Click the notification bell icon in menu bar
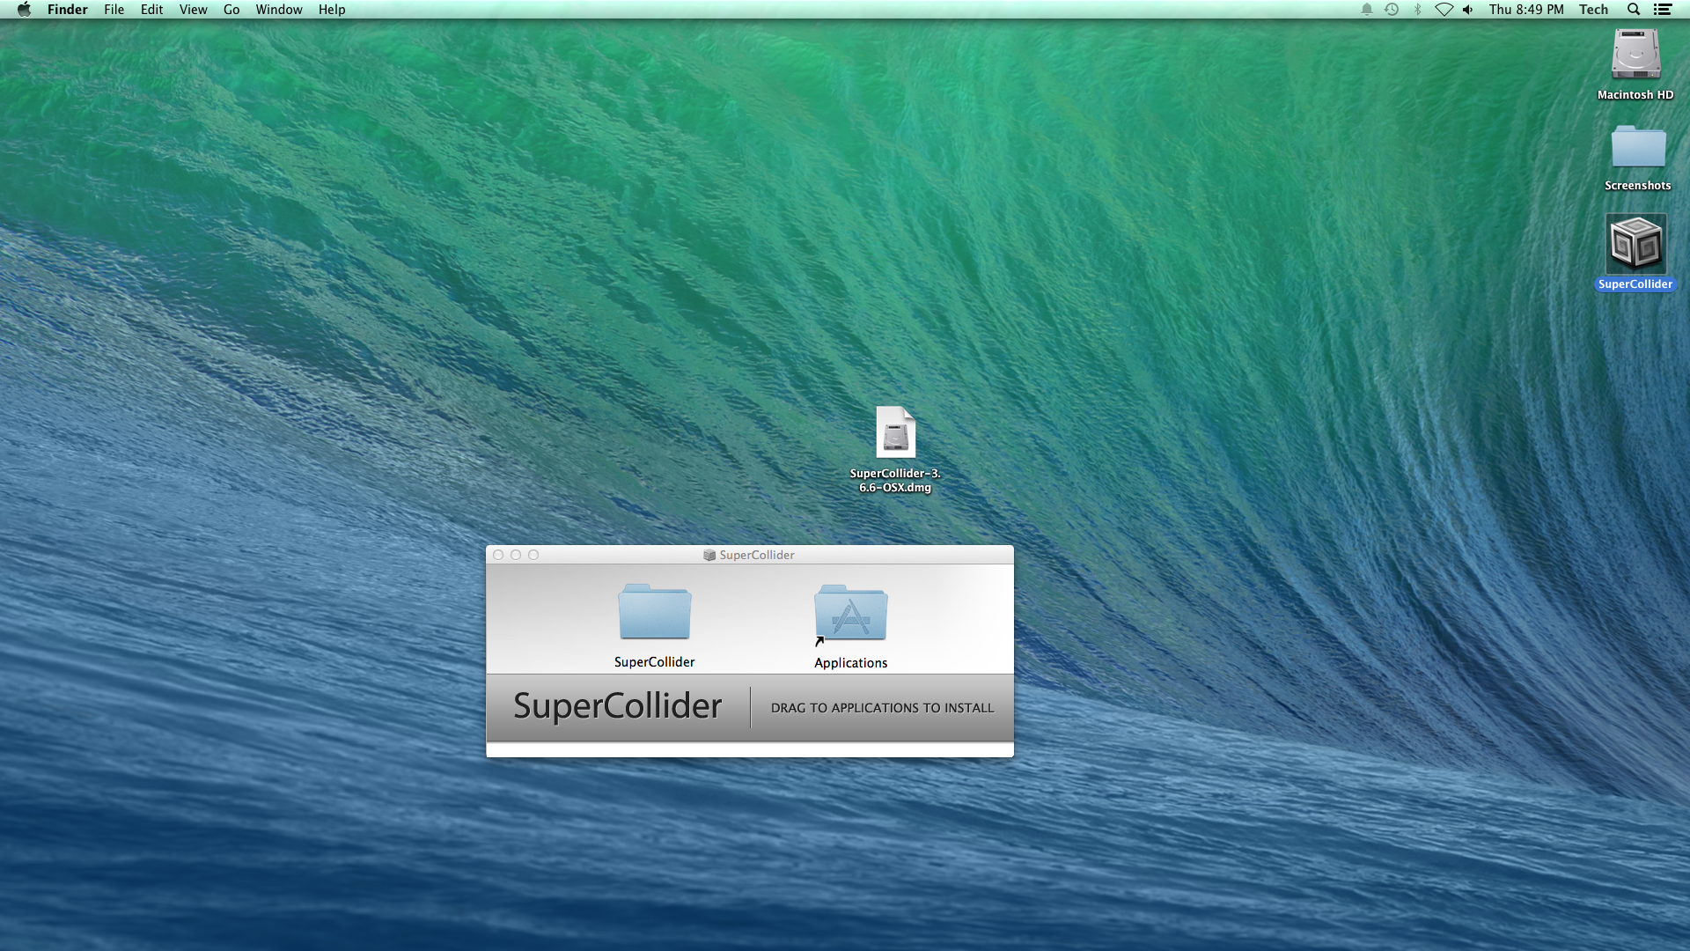 (1367, 10)
